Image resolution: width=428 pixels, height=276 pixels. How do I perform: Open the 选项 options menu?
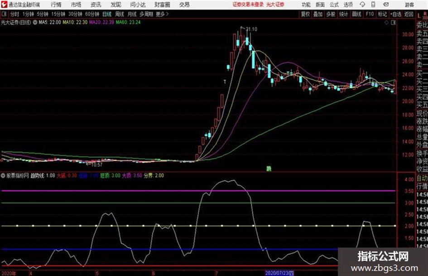click(x=348, y=5)
